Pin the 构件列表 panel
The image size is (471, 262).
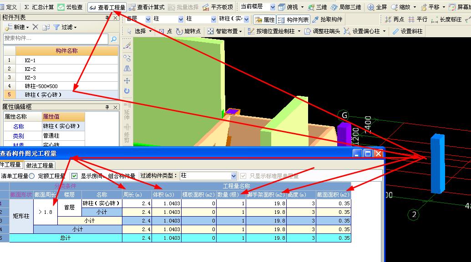tap(107, 18)
